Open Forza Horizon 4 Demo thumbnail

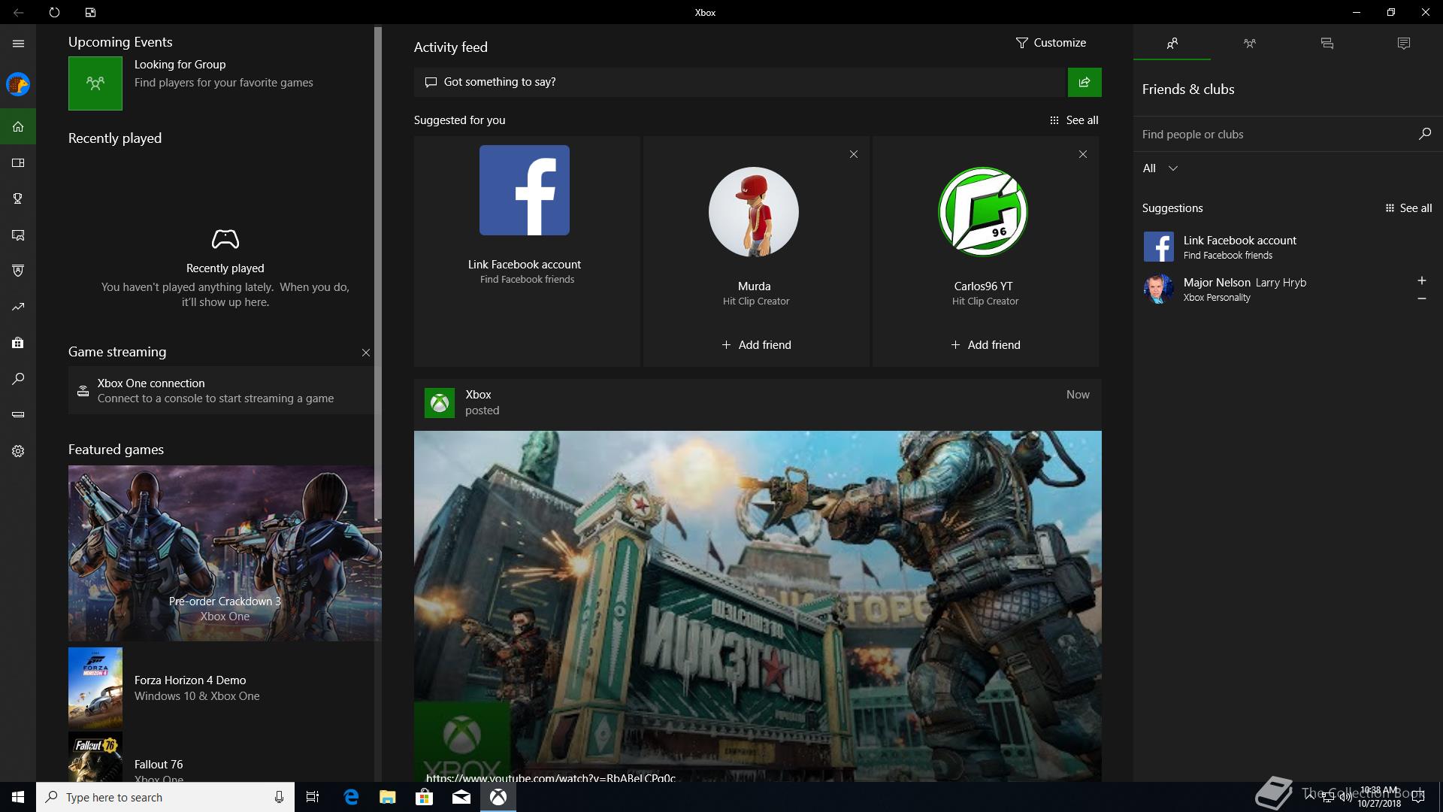pyautogui.click(x=95, y=688)
